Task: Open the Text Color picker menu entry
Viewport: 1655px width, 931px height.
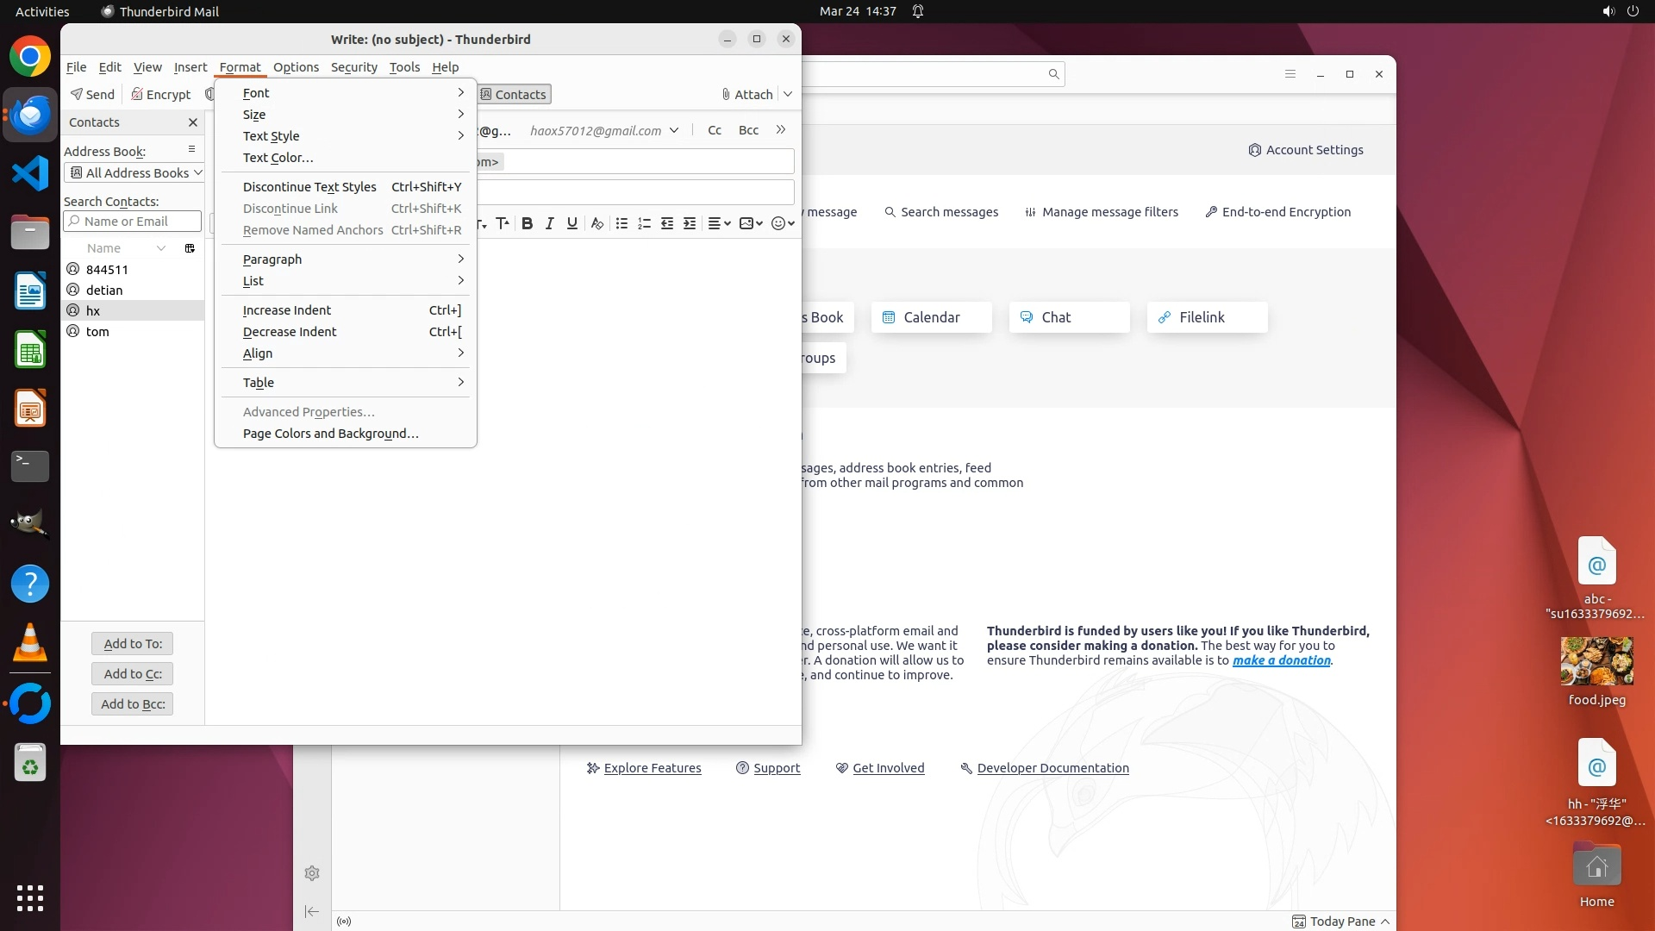Action: coord(278,158)
